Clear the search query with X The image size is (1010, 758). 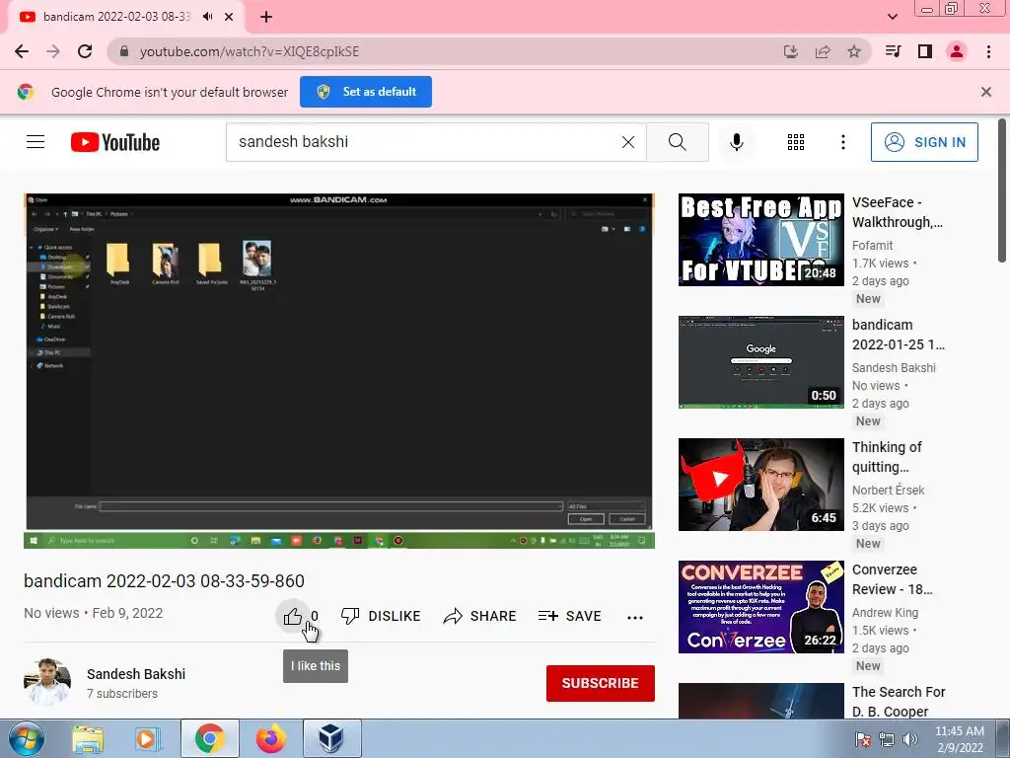pos(628,142)
